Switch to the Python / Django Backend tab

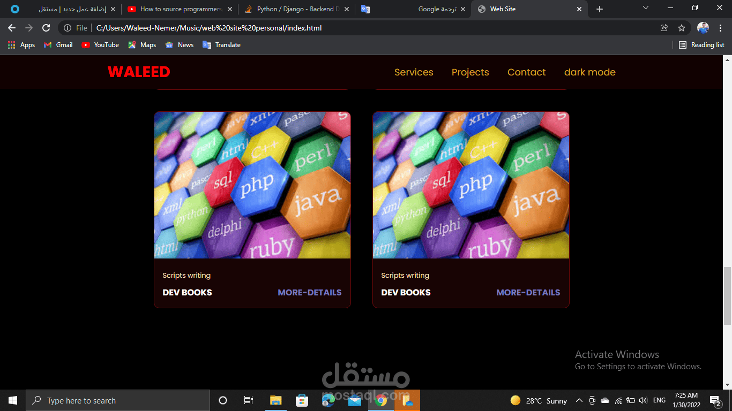[x=296, y=9]
